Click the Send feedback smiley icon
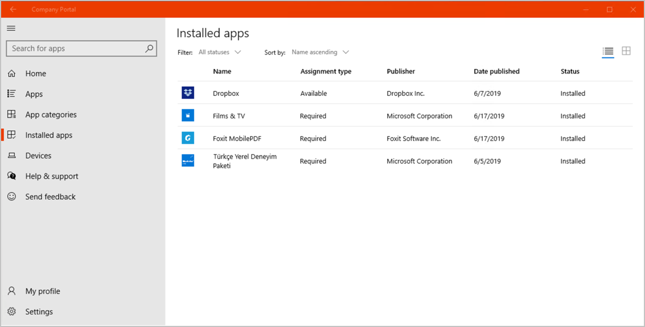 12,196
